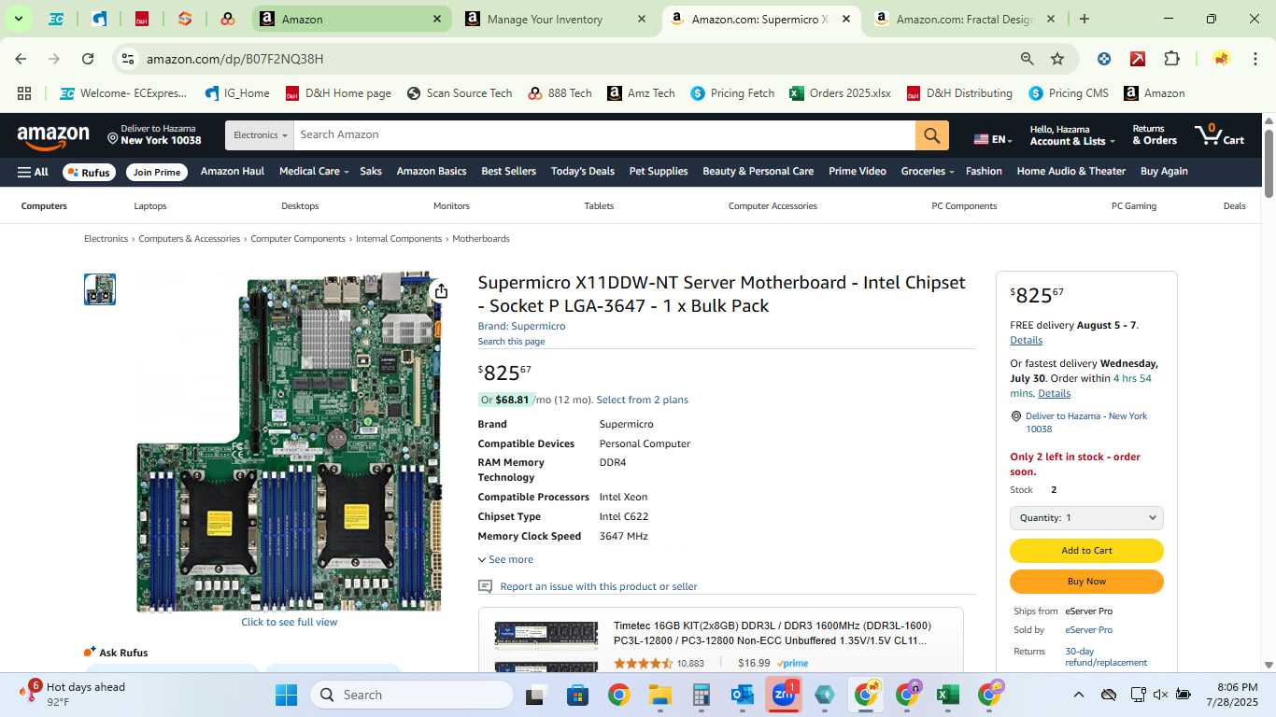Open File Explorer from taskbar
The width and height of the screenshot is (1276, 717).
pos(660,695)
